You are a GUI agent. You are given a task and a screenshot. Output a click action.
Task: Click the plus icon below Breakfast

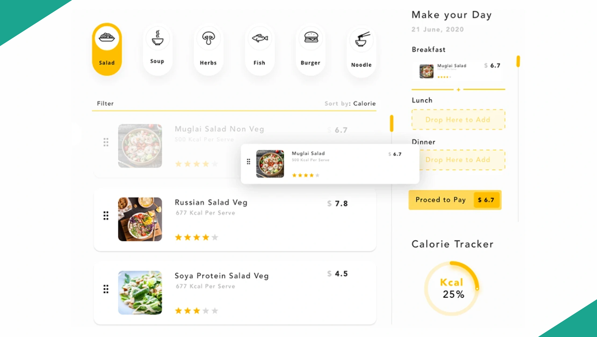[458, 90]
